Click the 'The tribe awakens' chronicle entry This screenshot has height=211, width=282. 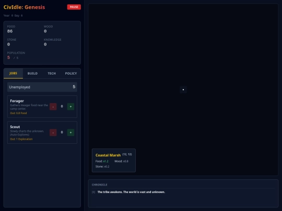131,192
